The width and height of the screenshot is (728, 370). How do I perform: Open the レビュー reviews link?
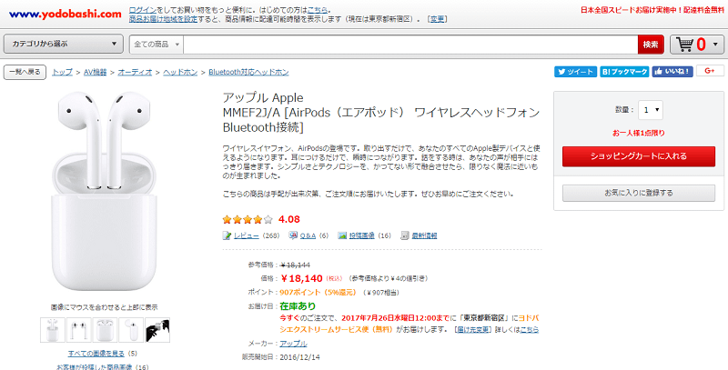[x=246, y=235]
